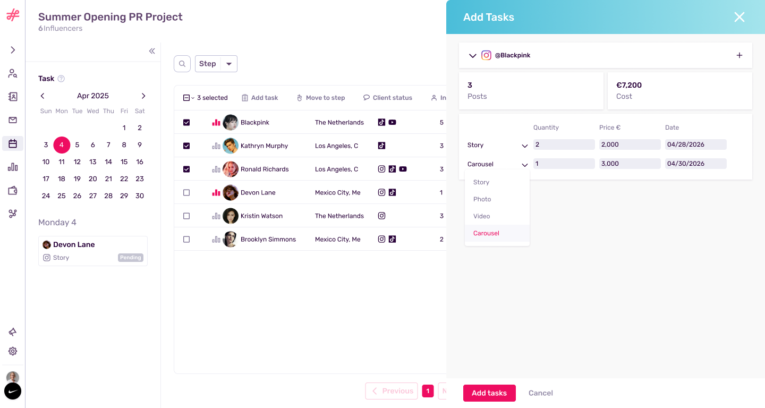
Task: Choose Story from the type dropdown list
Action: pyautogui.click(x=497, y=182)
